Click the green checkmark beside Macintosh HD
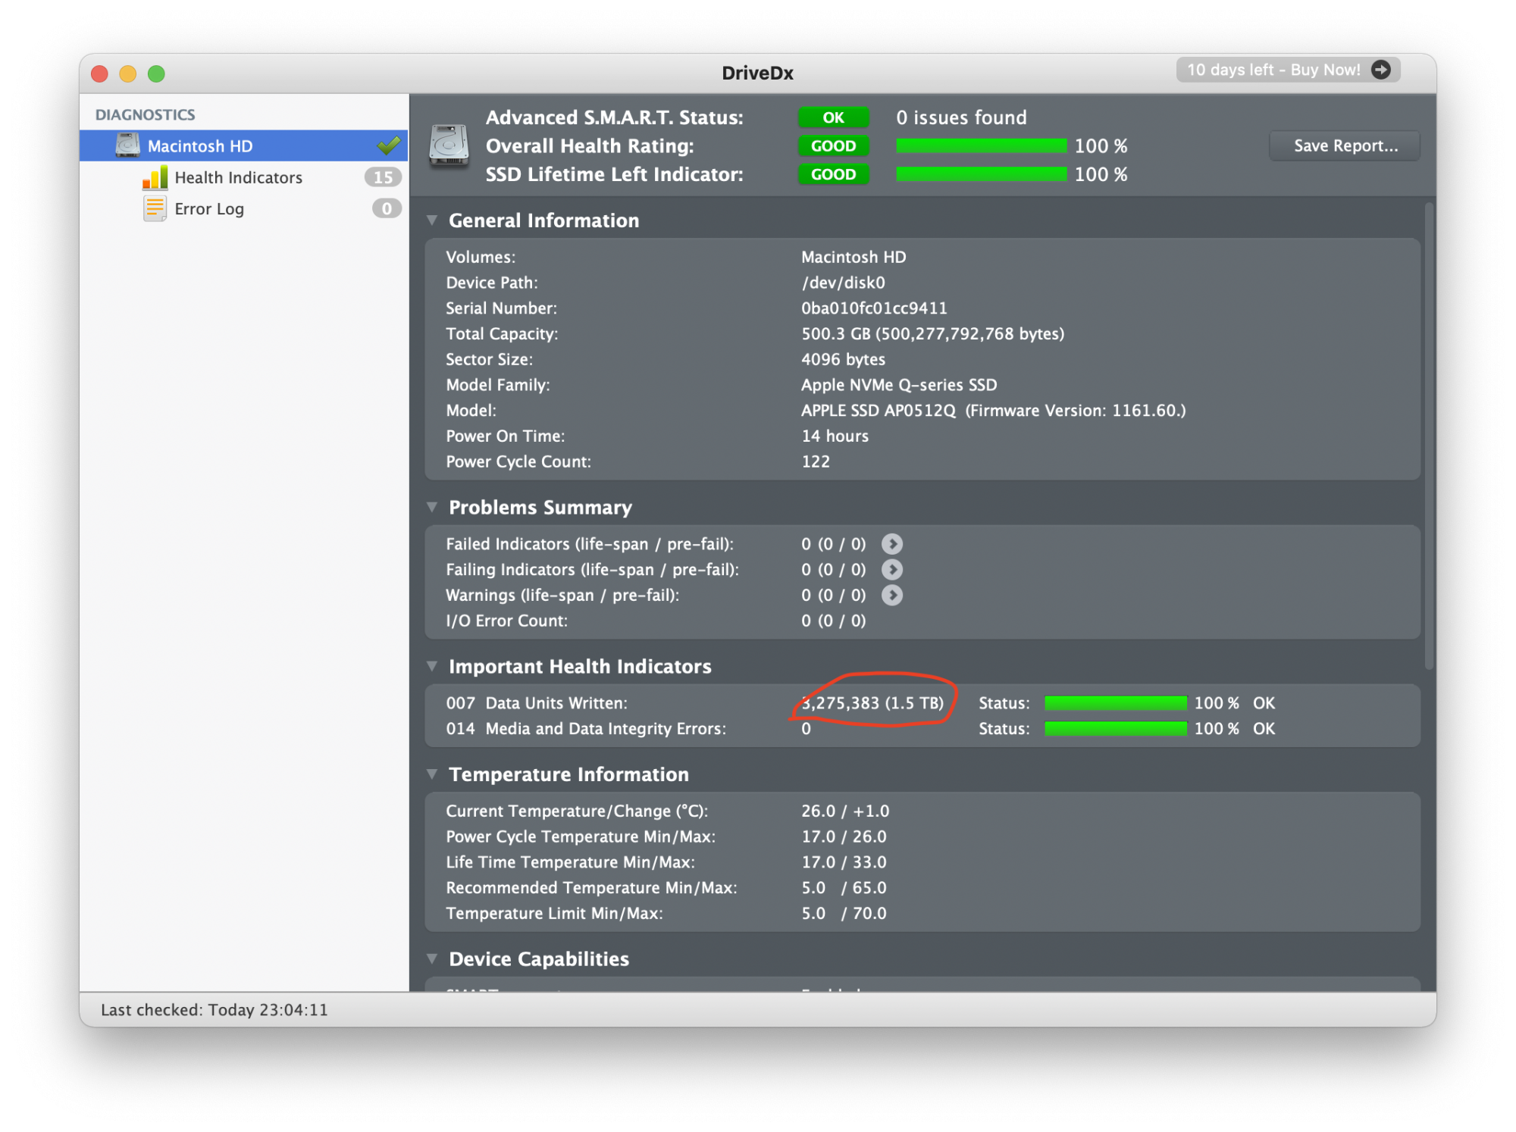Image resolution: width=1516 pixels, height=1132 pixels. click(x=389, y=145)
